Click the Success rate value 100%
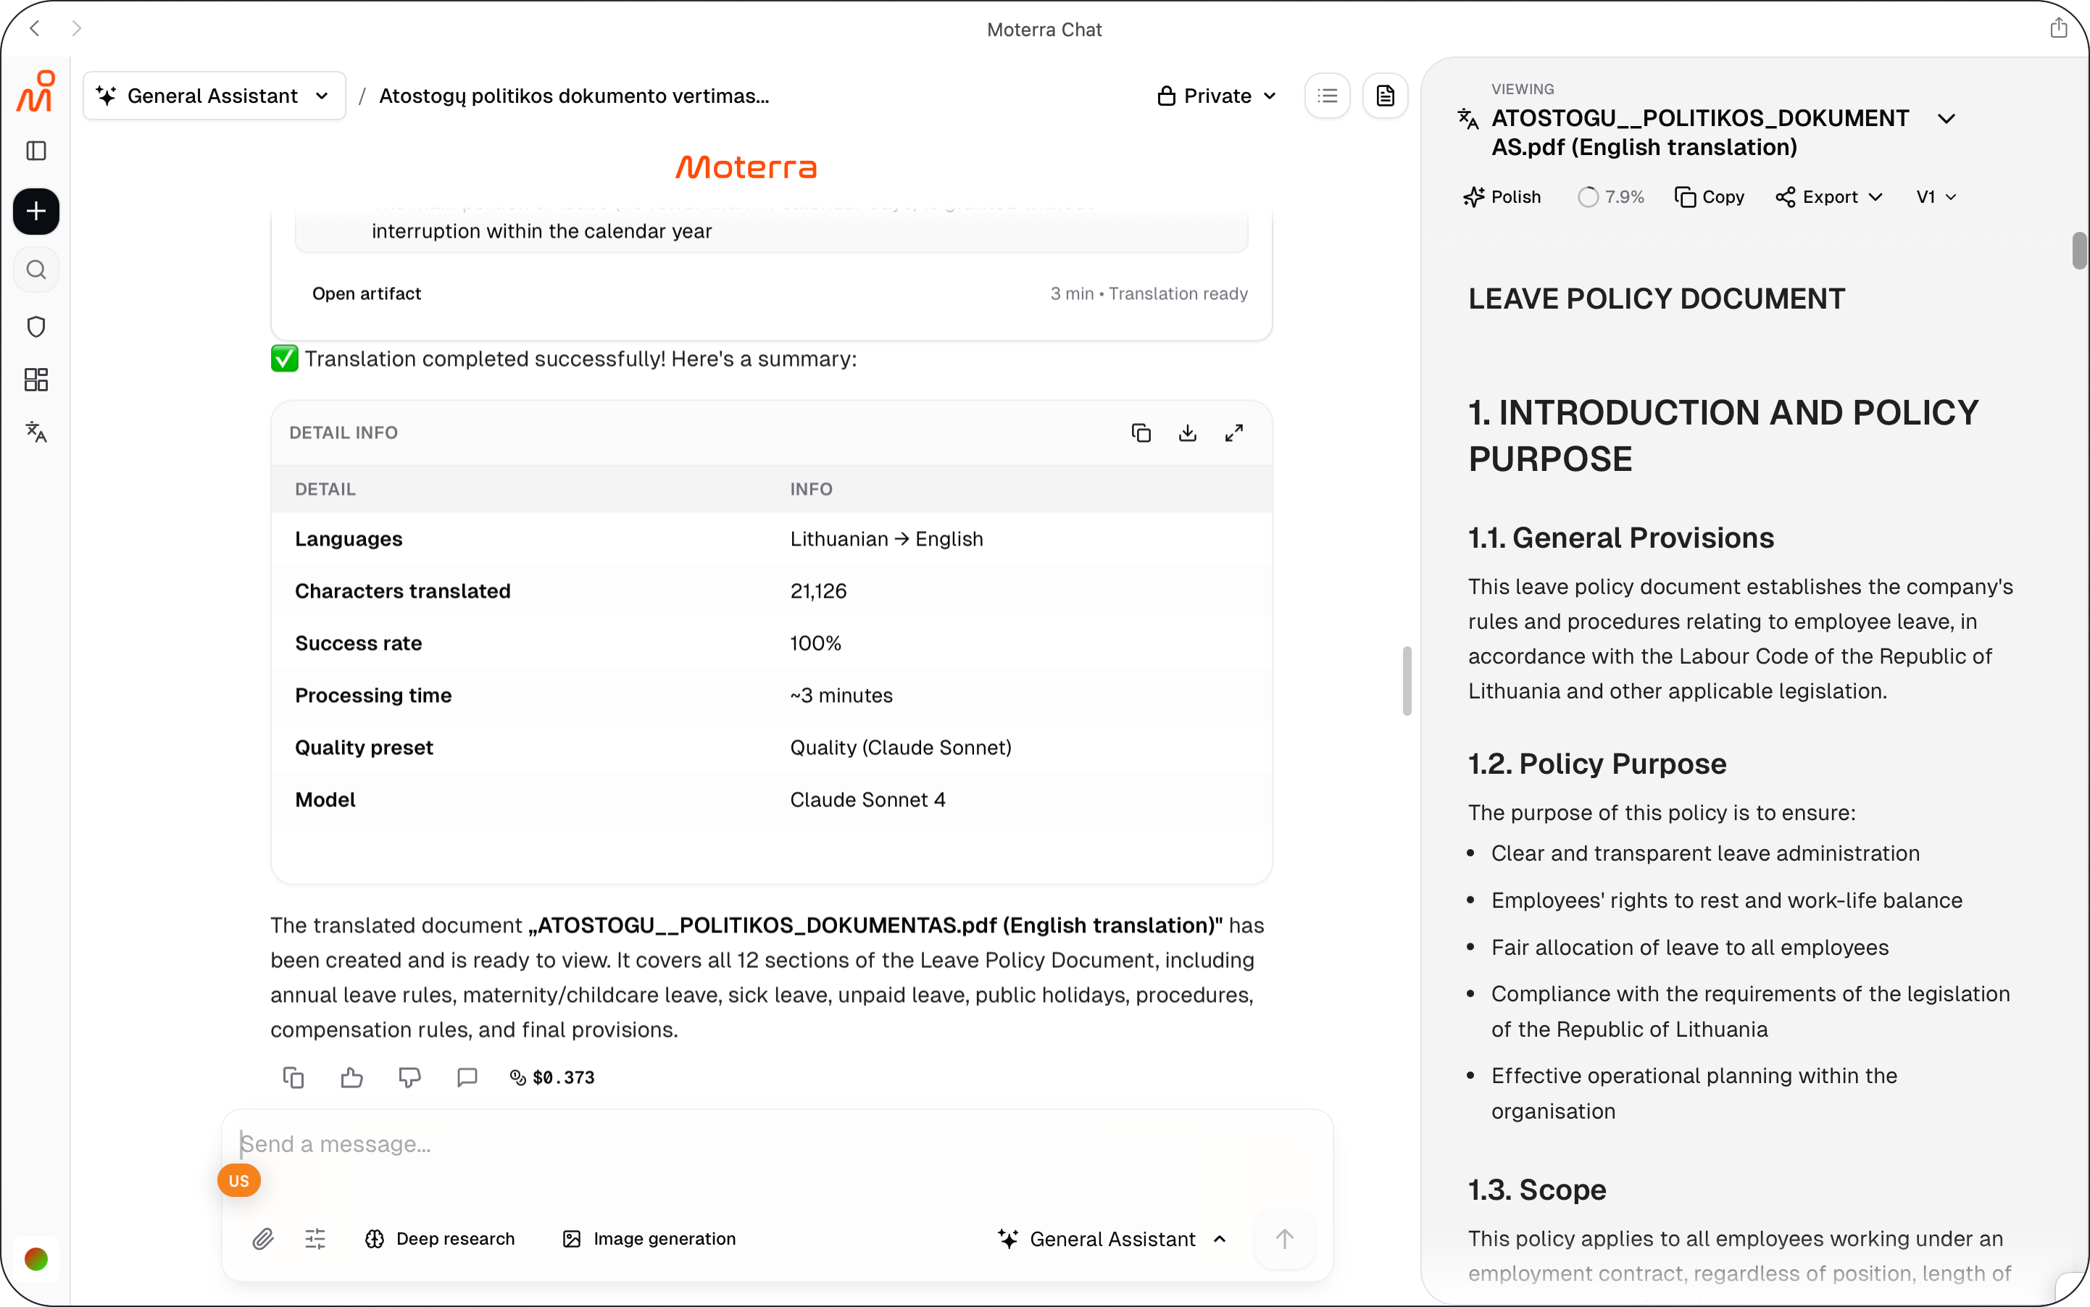Screen dimensions: 2090x1307 tap(815, 643)
